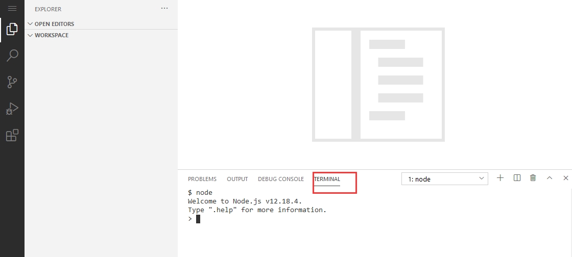Switch to the DEBUG CONSOLE tab

[x=280, y=179]
